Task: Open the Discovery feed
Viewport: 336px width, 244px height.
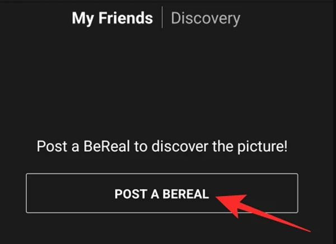Action: (206, 18)
